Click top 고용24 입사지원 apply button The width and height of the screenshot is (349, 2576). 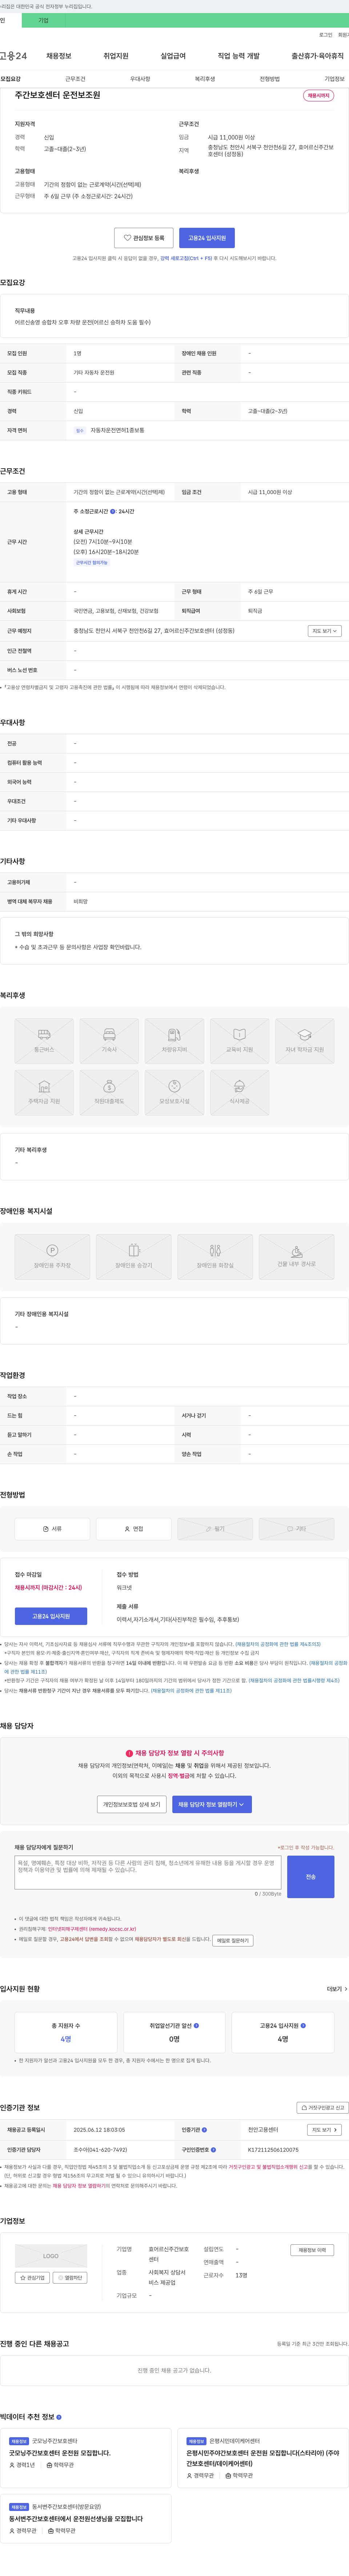point(207,238)
